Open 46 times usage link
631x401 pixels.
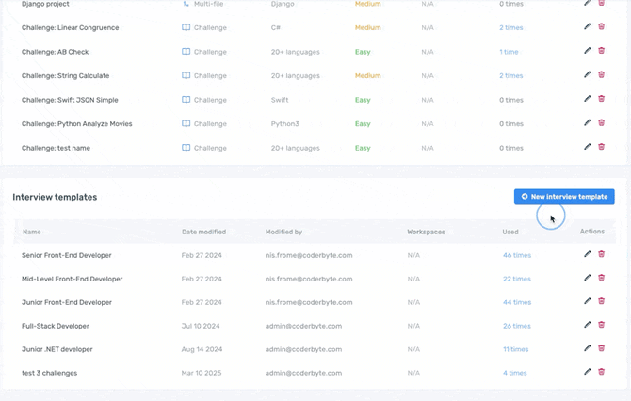[x=516, y=255]
